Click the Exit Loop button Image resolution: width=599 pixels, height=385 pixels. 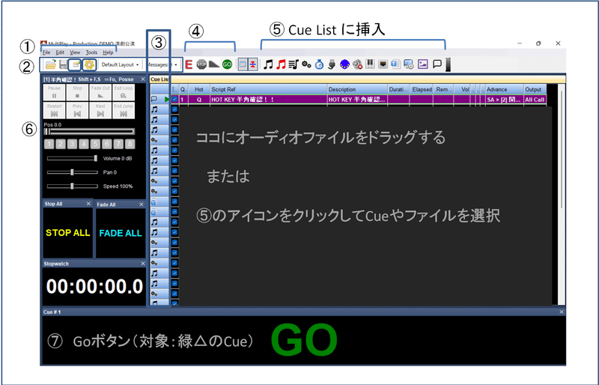[124, 93]
